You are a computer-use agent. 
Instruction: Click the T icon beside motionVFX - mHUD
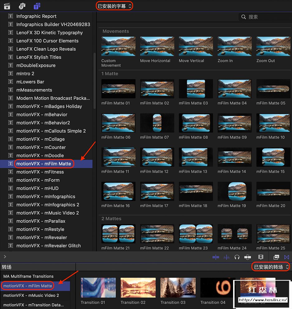point(11,188)
